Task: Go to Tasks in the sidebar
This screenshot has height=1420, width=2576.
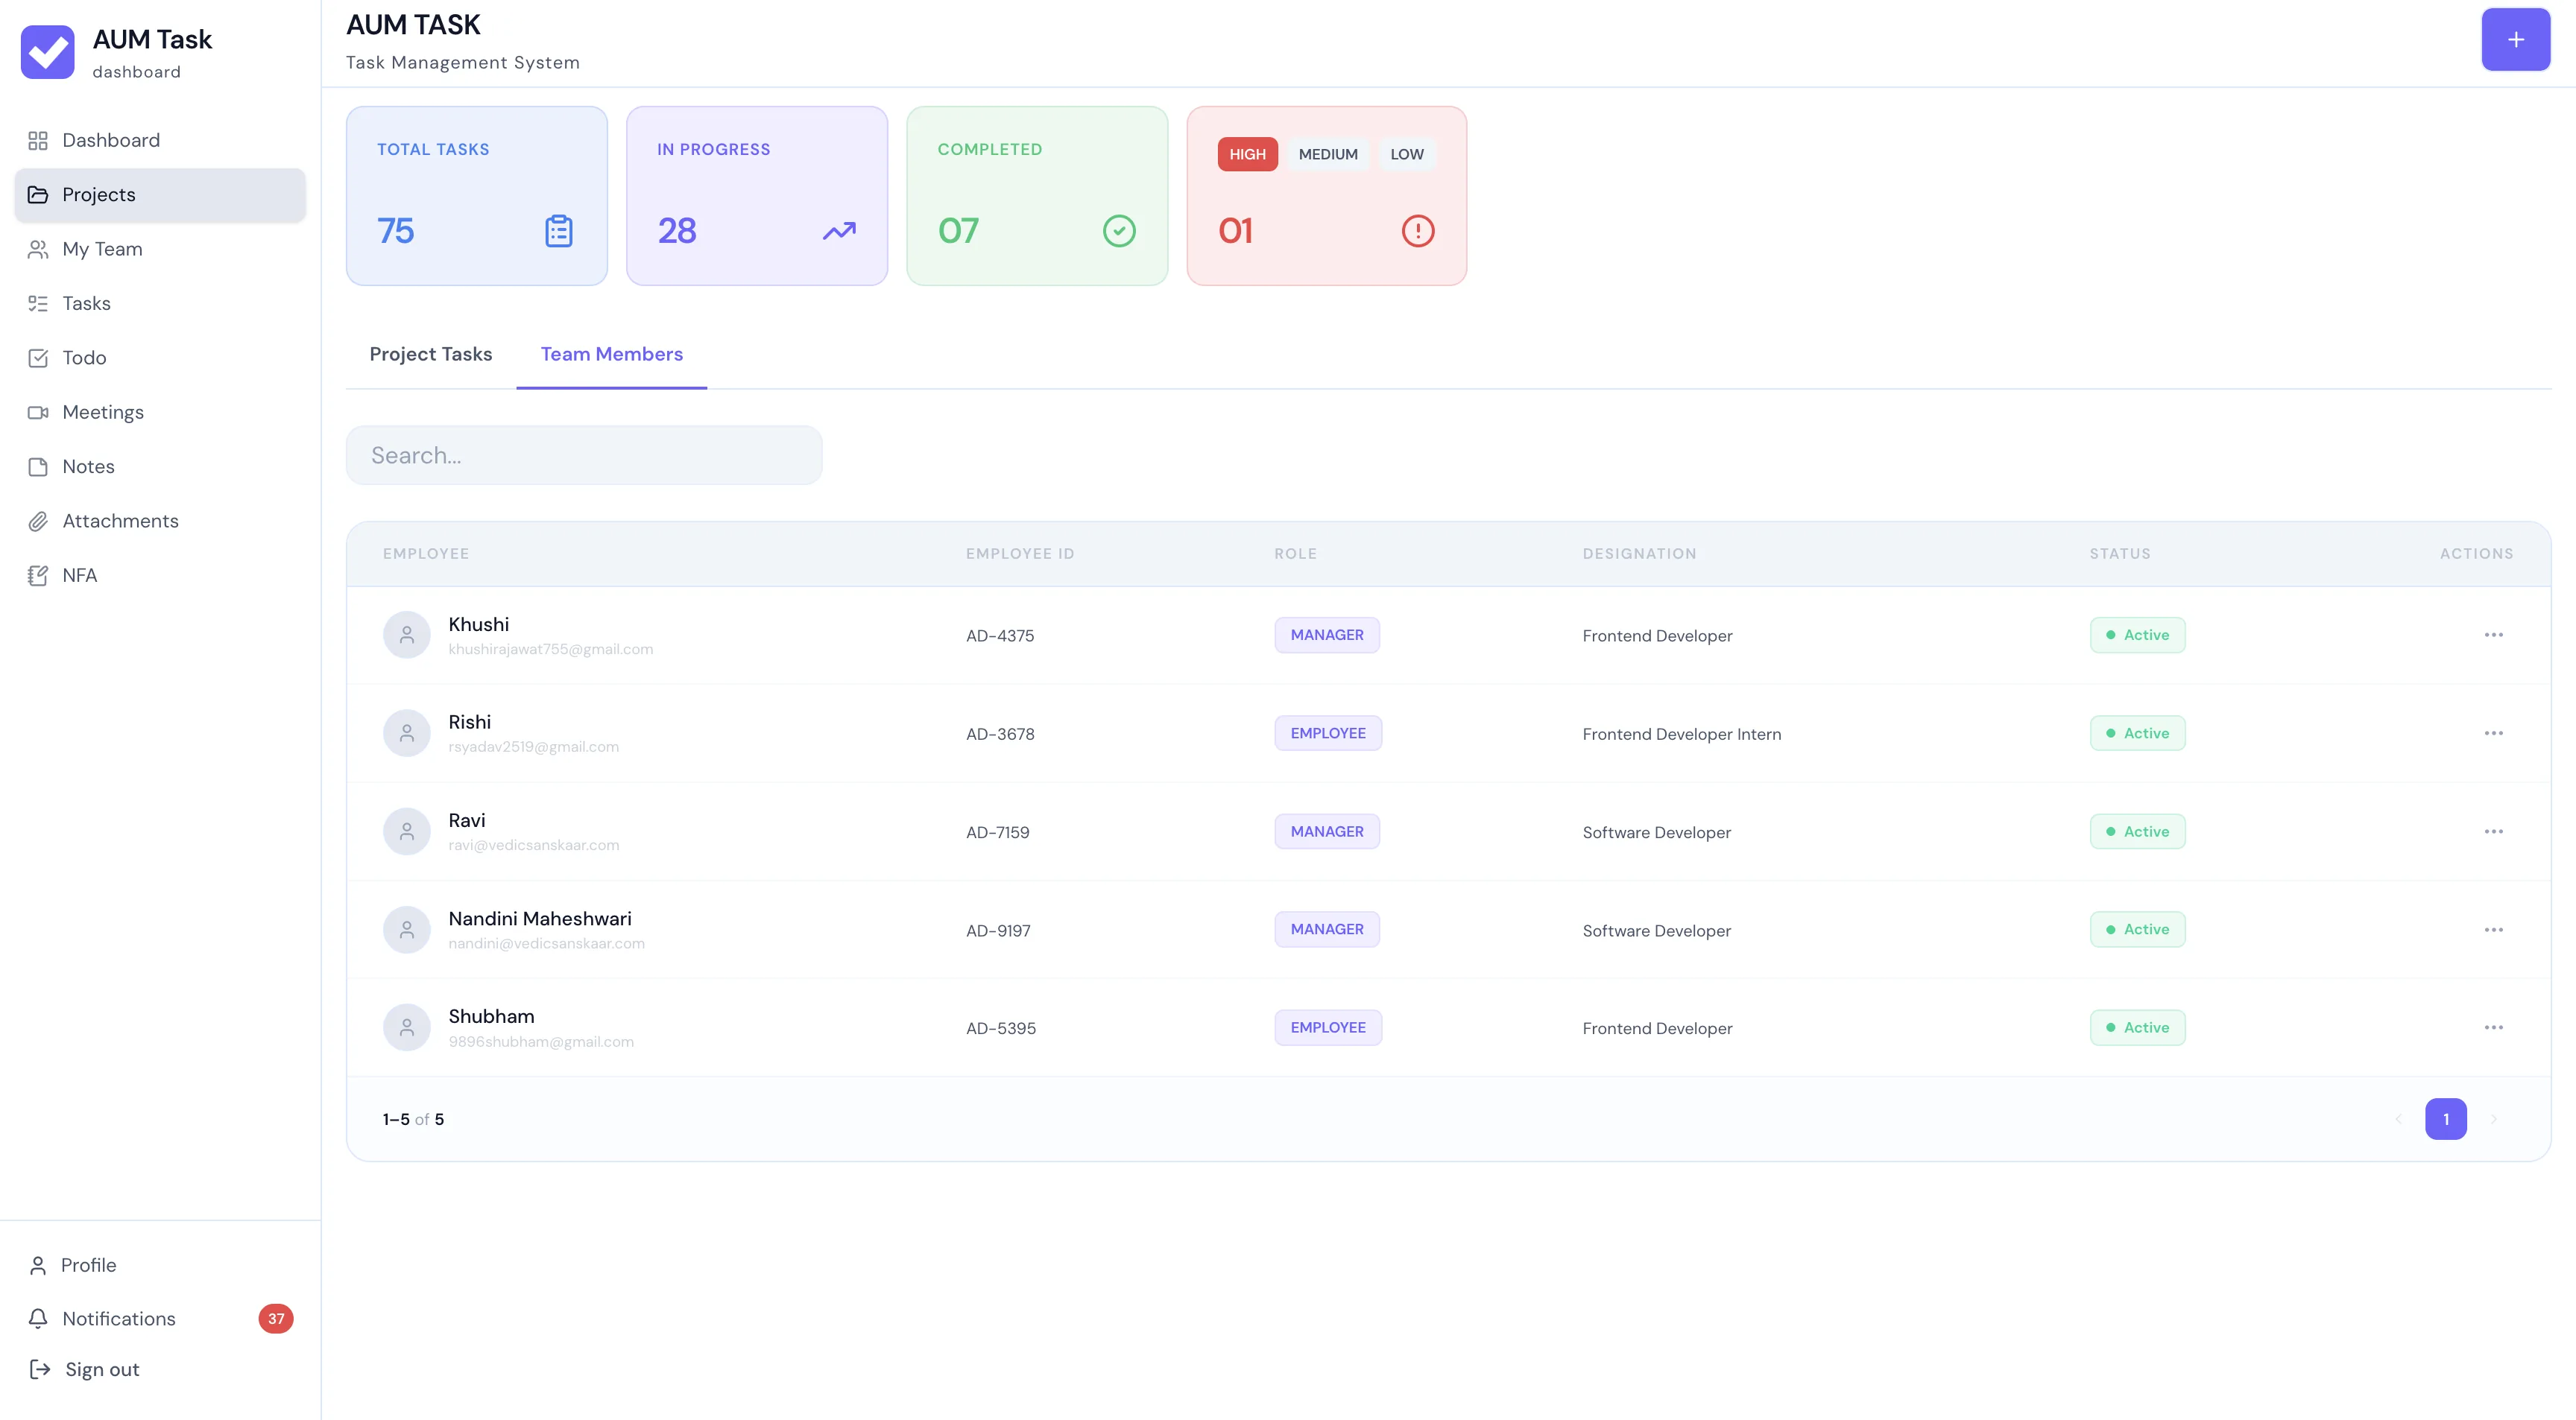Action: coord(160,302)
